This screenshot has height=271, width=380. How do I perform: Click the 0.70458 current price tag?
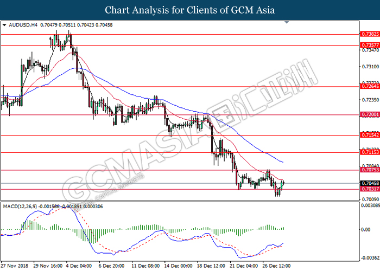(x=370, y=183)
